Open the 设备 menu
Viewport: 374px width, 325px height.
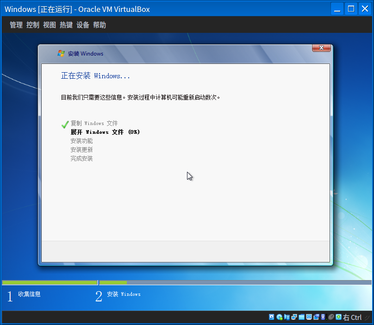[83, 25]
